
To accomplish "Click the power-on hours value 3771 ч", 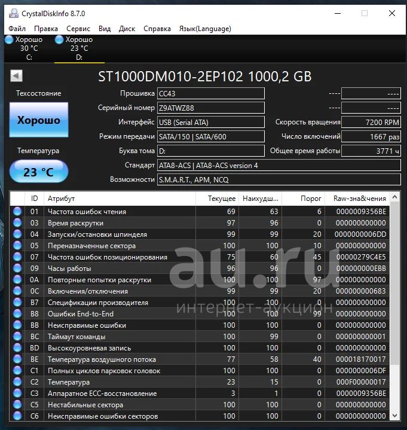I will click(x=371, y=151).
